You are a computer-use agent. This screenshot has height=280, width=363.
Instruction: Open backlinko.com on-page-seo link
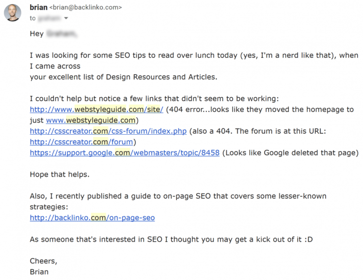(93, 218)
